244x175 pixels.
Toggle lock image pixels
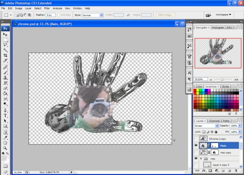coord(208,132)
